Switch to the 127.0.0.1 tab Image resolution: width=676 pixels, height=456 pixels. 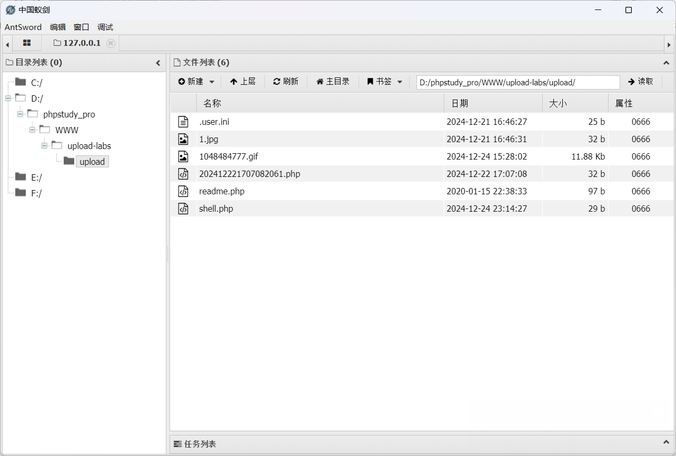point(77,43)
